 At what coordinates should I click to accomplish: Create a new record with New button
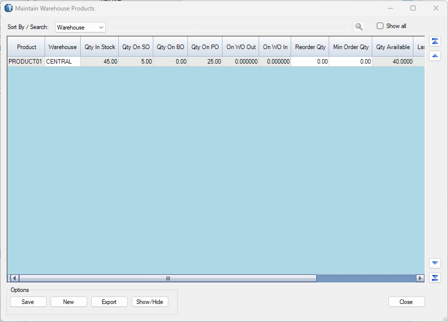point(69,302)
